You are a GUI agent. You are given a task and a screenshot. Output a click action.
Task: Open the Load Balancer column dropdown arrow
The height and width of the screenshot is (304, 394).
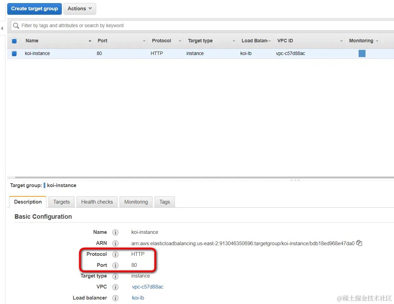coord(270,41)
